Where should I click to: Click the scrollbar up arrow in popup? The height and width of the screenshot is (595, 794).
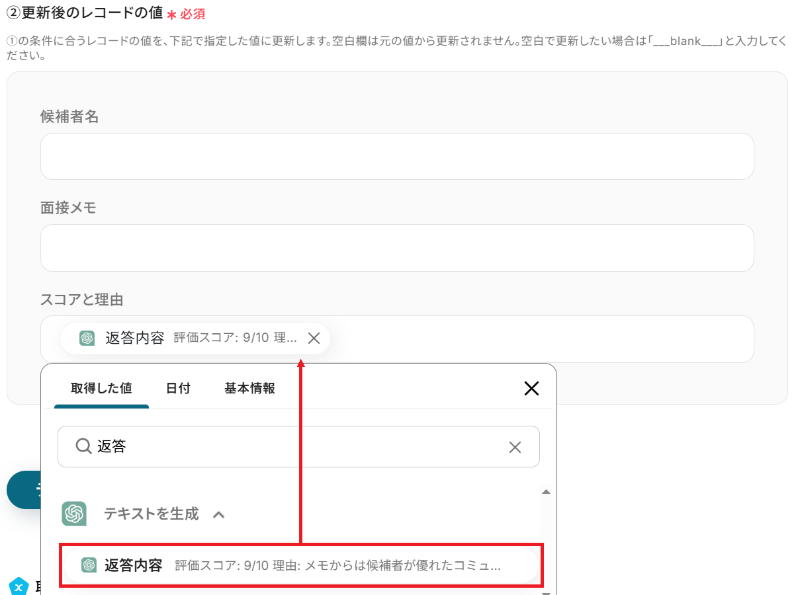(x=547, y=492)
